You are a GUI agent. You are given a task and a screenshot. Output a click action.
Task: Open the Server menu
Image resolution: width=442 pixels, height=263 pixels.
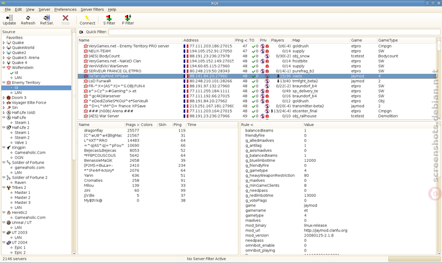[44, 9]
